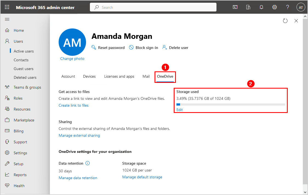Refresh the user details panel
308x195 pixels.
pyautogui.click(x=285, y=21)
